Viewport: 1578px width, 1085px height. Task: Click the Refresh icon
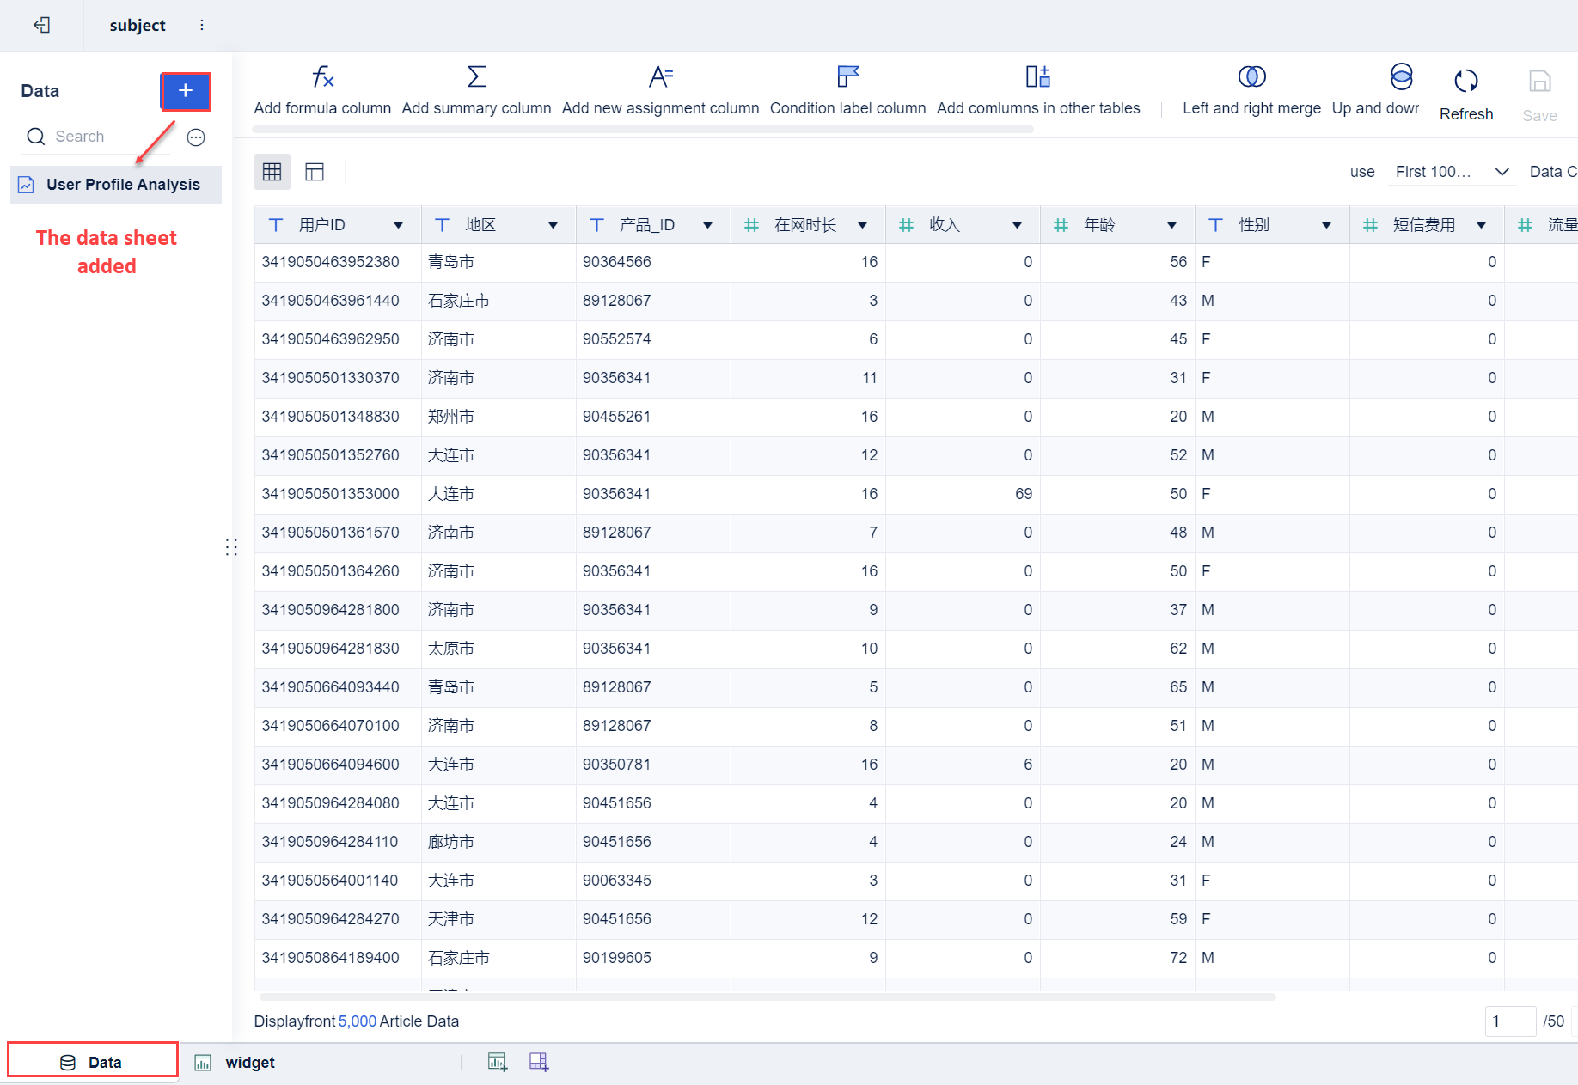tap(1466, 88)
